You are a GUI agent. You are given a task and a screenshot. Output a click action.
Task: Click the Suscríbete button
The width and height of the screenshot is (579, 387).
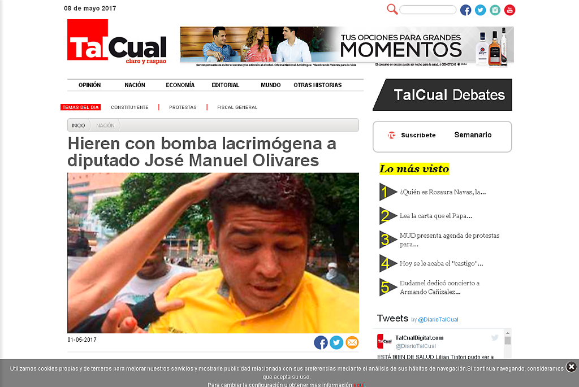tap(412, 135)
